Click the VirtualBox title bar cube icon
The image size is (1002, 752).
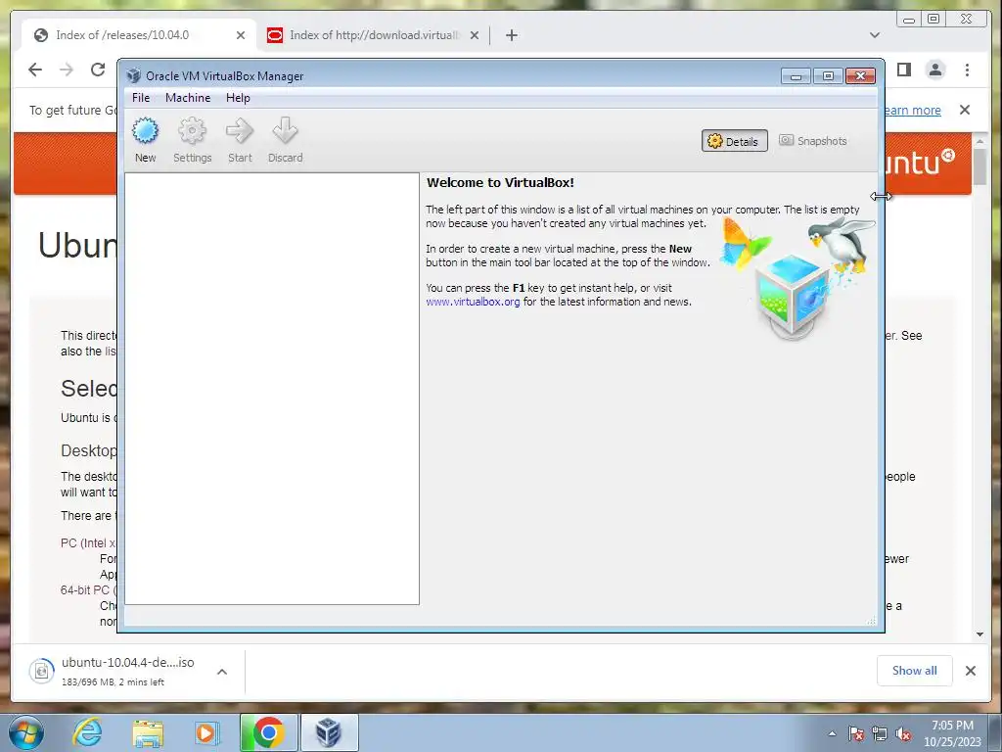coord(133,75)
